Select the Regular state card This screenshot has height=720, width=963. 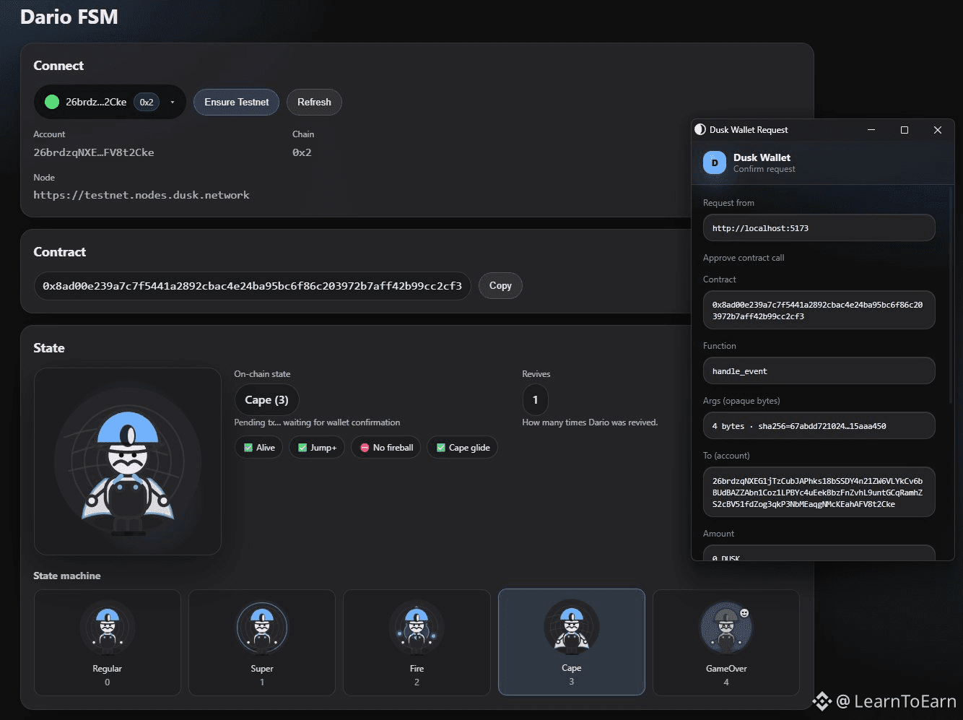[x=108, y=643]
